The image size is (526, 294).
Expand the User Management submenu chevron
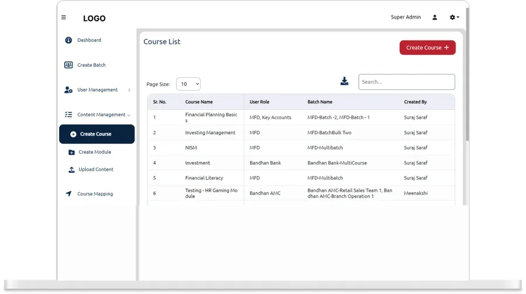[129, 90]
